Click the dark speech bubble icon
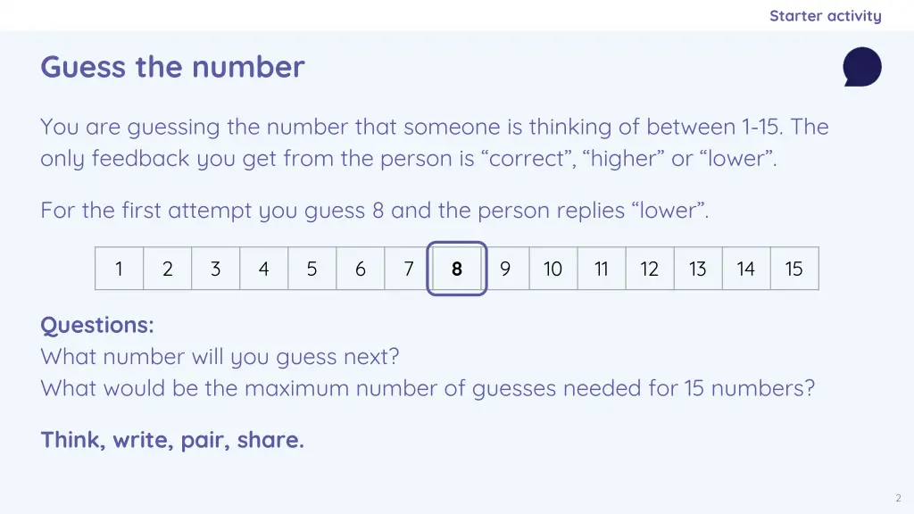 click(862, 66)
